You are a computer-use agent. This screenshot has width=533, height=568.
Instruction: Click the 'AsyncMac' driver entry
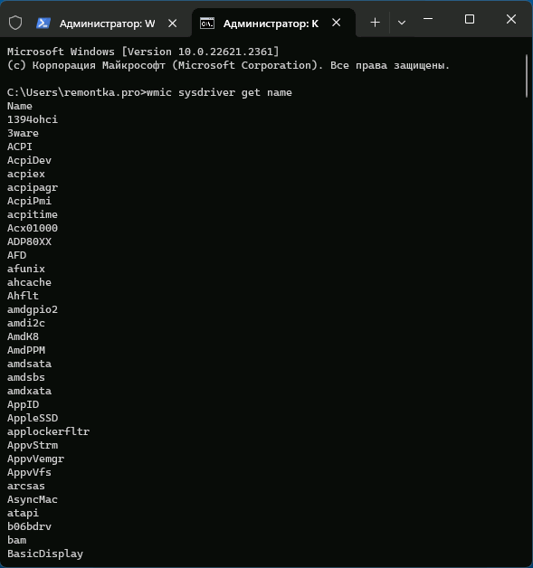click(x=33, y=499)
